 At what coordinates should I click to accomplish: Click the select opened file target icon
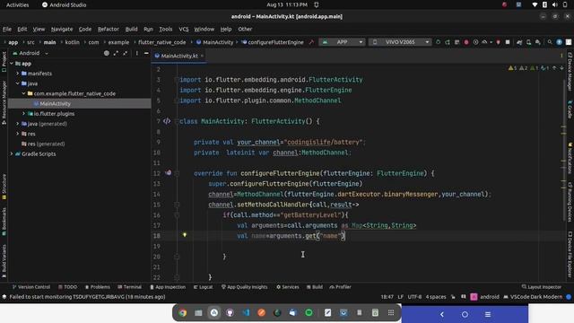point(106,53)
